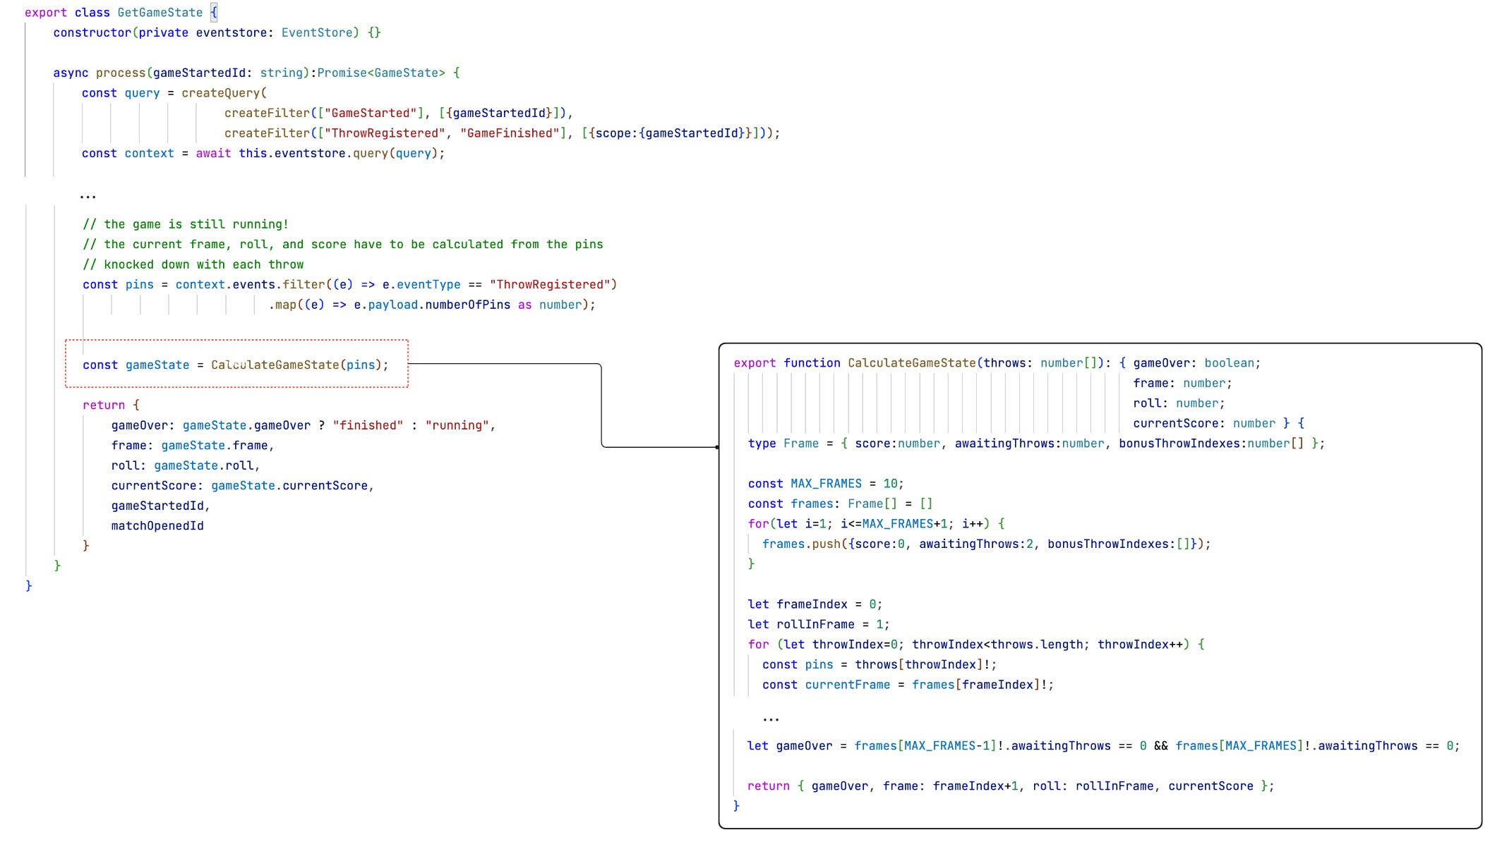Click the createQuery function call

click(x=220, y=93)
